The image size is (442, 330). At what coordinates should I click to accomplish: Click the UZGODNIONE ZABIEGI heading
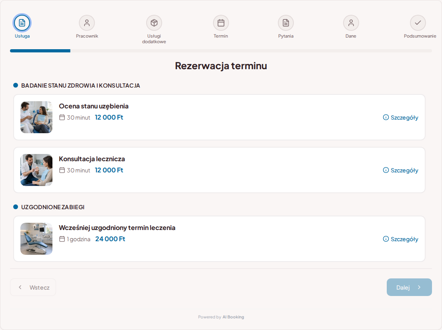(53, 207)
